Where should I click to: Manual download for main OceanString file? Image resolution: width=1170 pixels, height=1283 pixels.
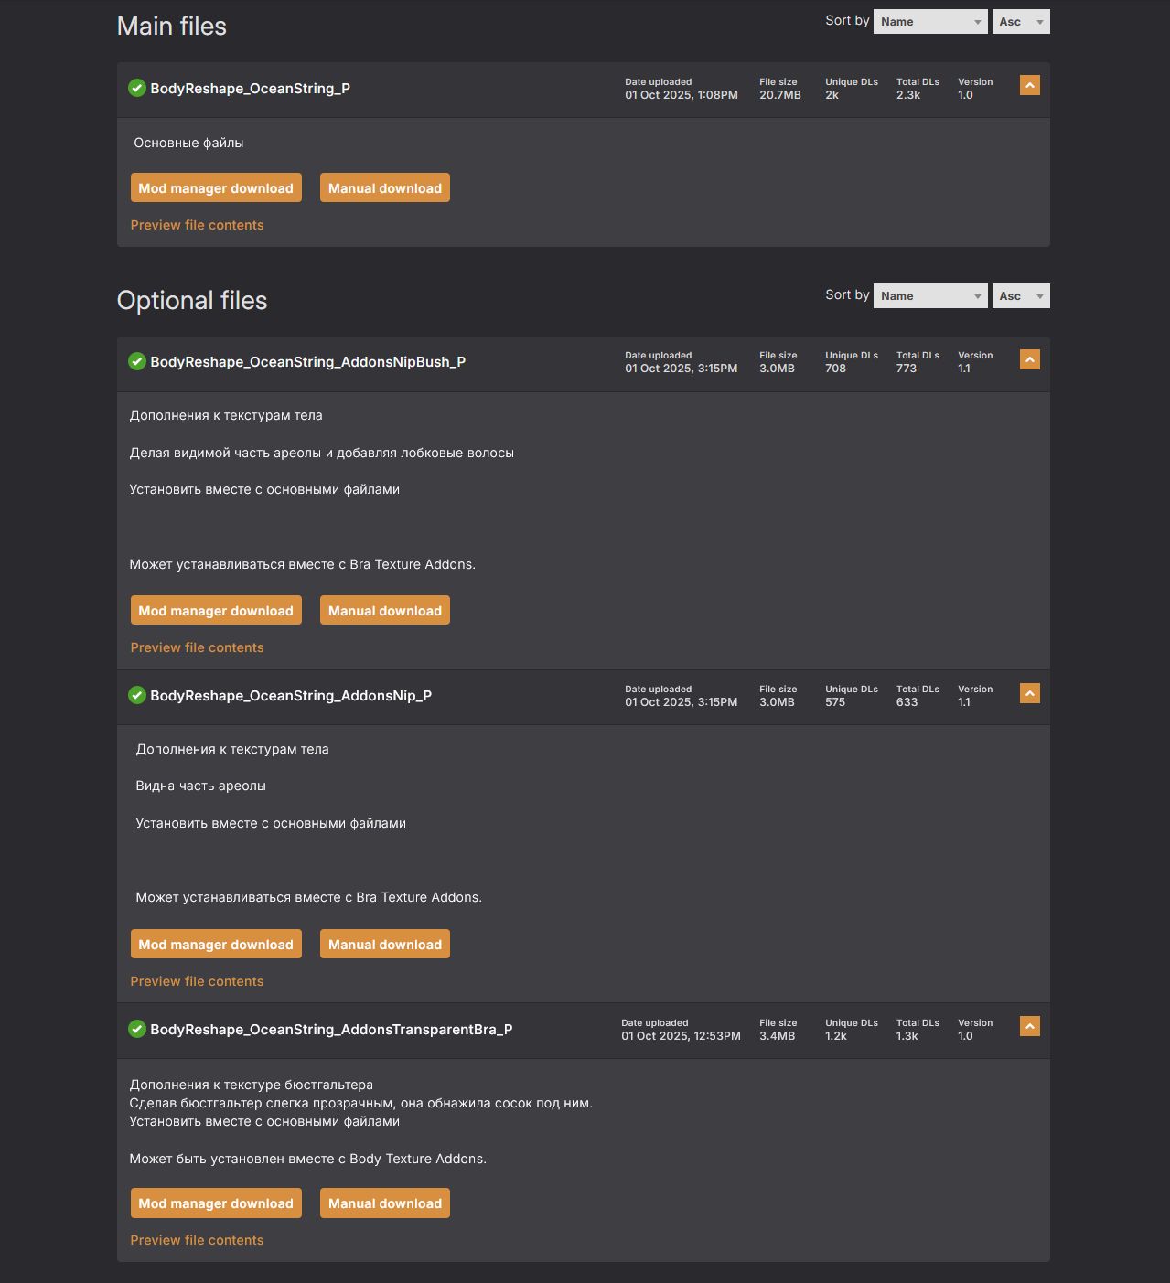384,188
